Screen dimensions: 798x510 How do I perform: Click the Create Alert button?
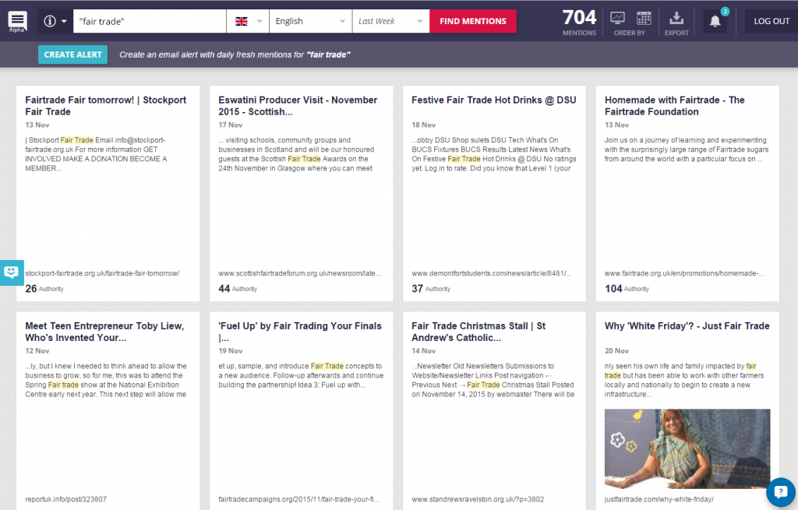point(72,55)
